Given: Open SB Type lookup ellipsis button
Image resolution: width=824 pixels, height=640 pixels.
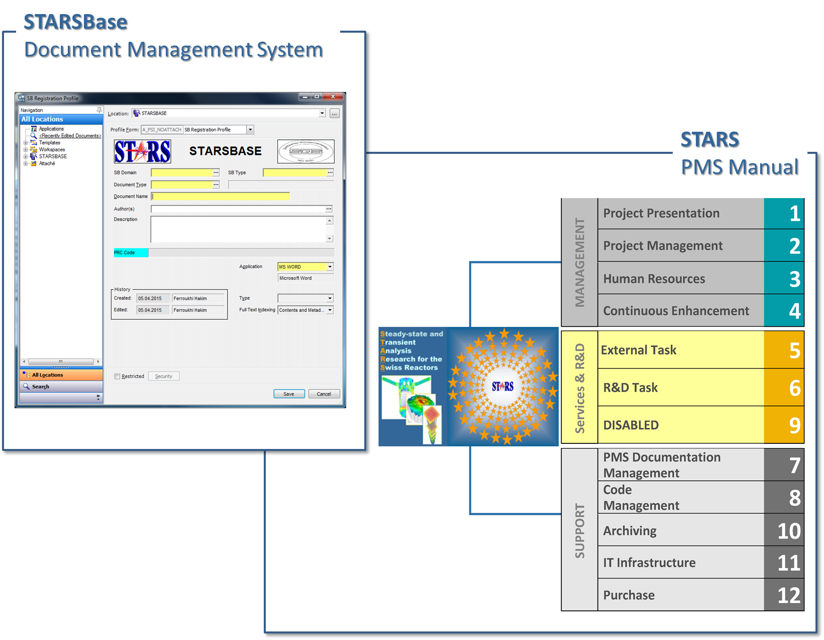Looking at the screenshot, I should coord(330,172).
